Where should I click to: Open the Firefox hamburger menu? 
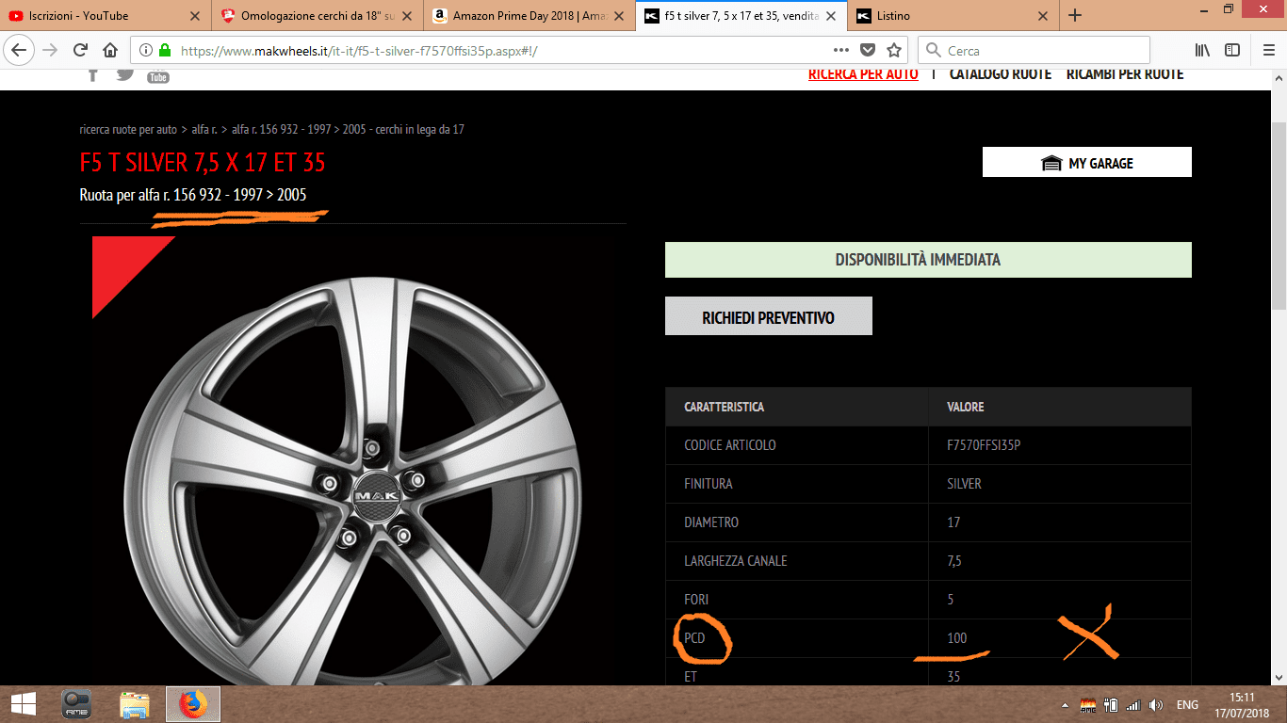1268,51
